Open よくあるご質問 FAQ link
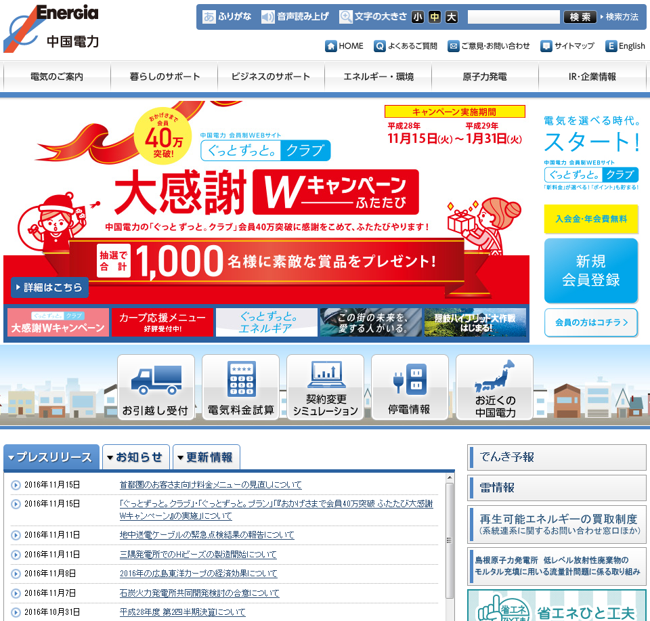The height and width of the screenshot is (621, 650). point(406,46)
